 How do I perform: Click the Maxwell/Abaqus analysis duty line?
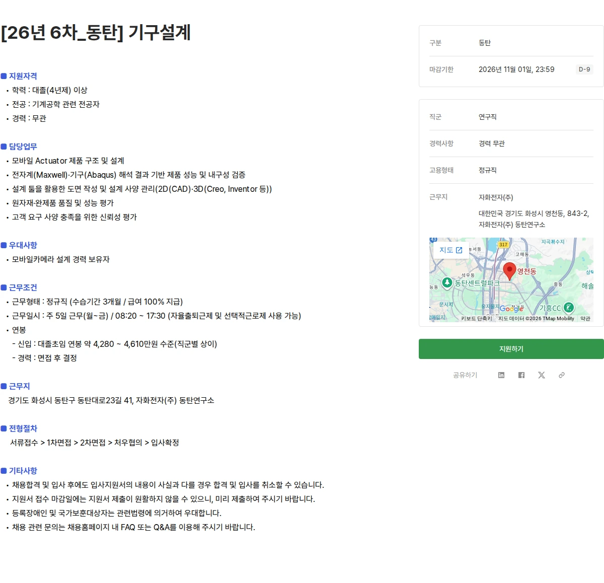(x=129, y=175)
